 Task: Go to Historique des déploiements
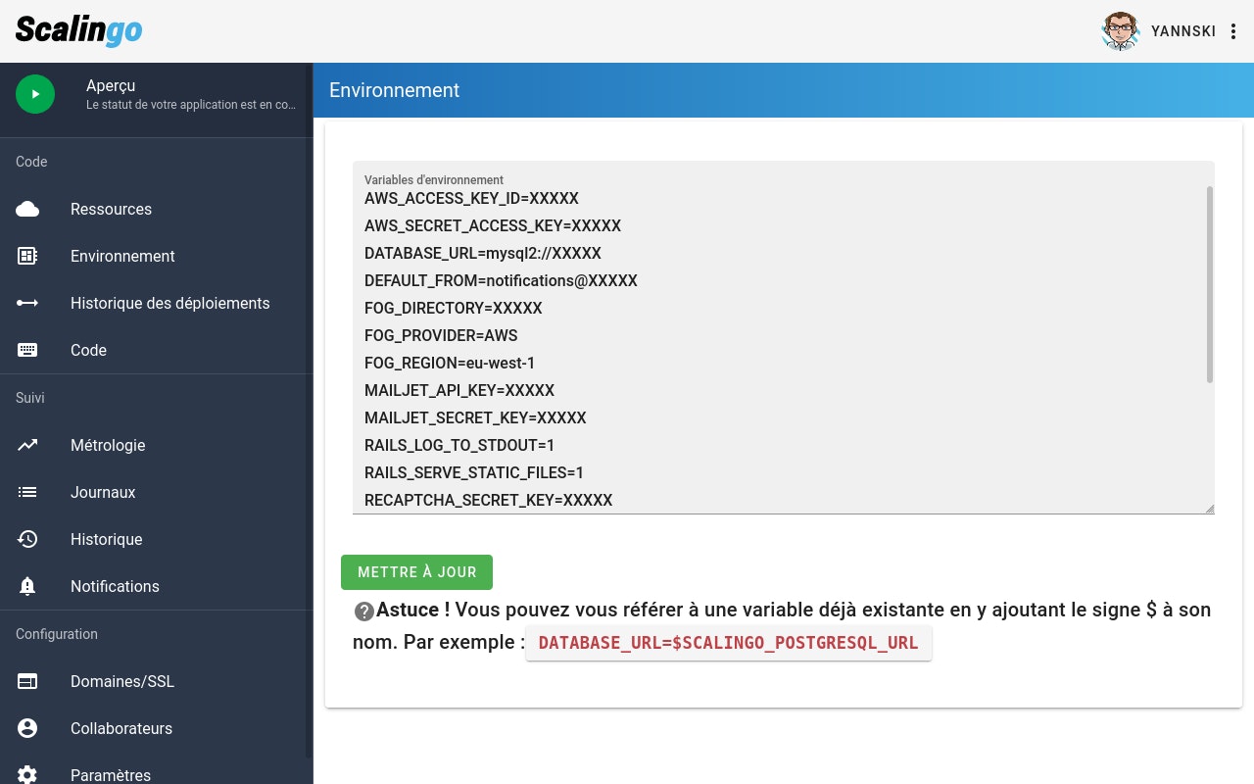[169, 303]
